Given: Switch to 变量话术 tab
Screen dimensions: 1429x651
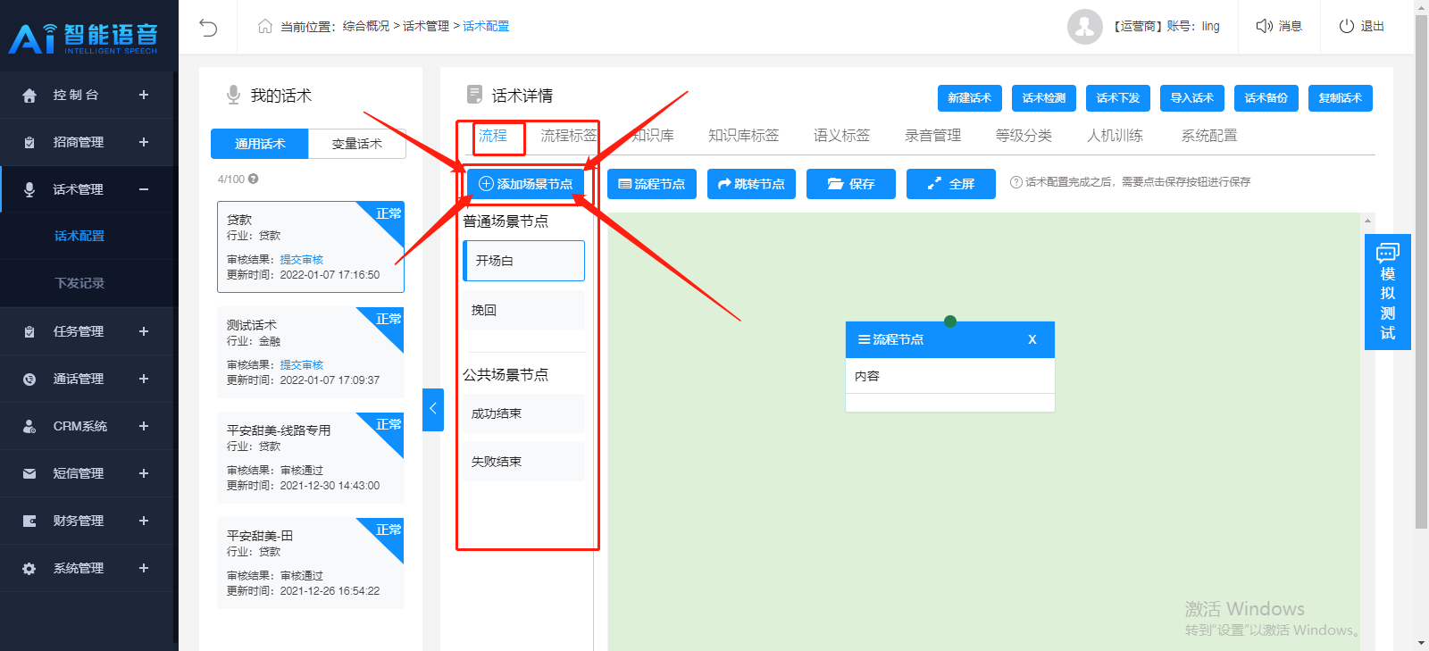Looking at the screenshot, I should click(x=357, y=144).
